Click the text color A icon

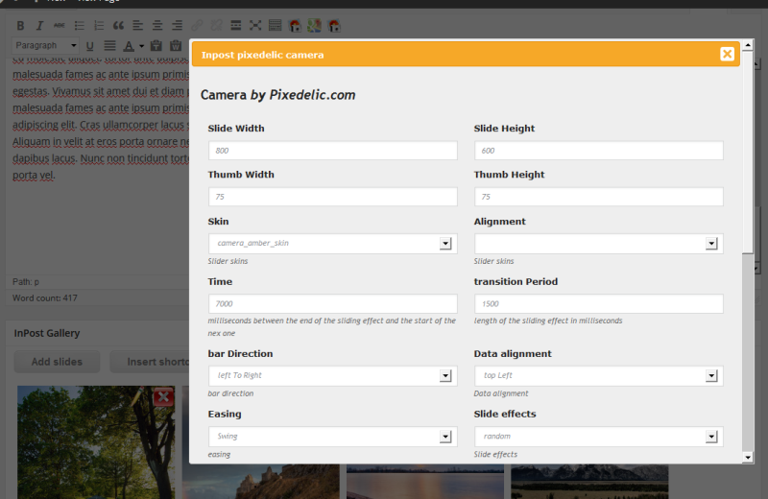click(x=129, y=46)
